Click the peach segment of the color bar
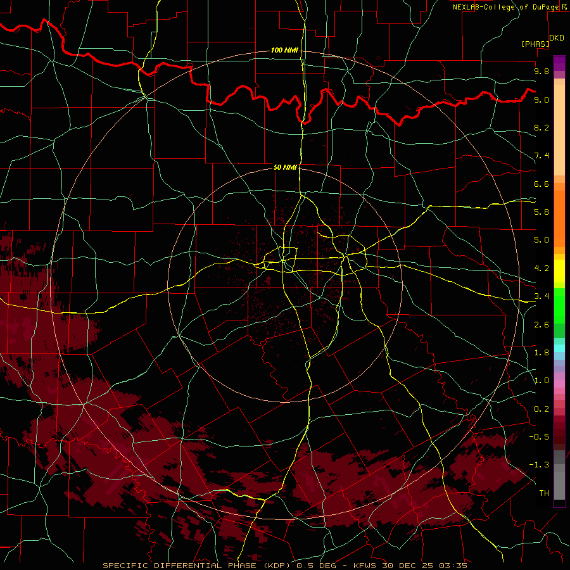This screenshot has height=570, width=570. 559,130
